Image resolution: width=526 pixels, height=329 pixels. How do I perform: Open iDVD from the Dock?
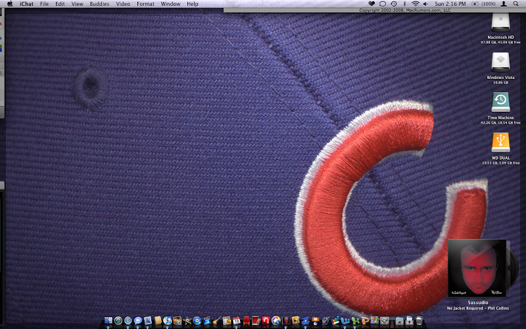[197, 320]
